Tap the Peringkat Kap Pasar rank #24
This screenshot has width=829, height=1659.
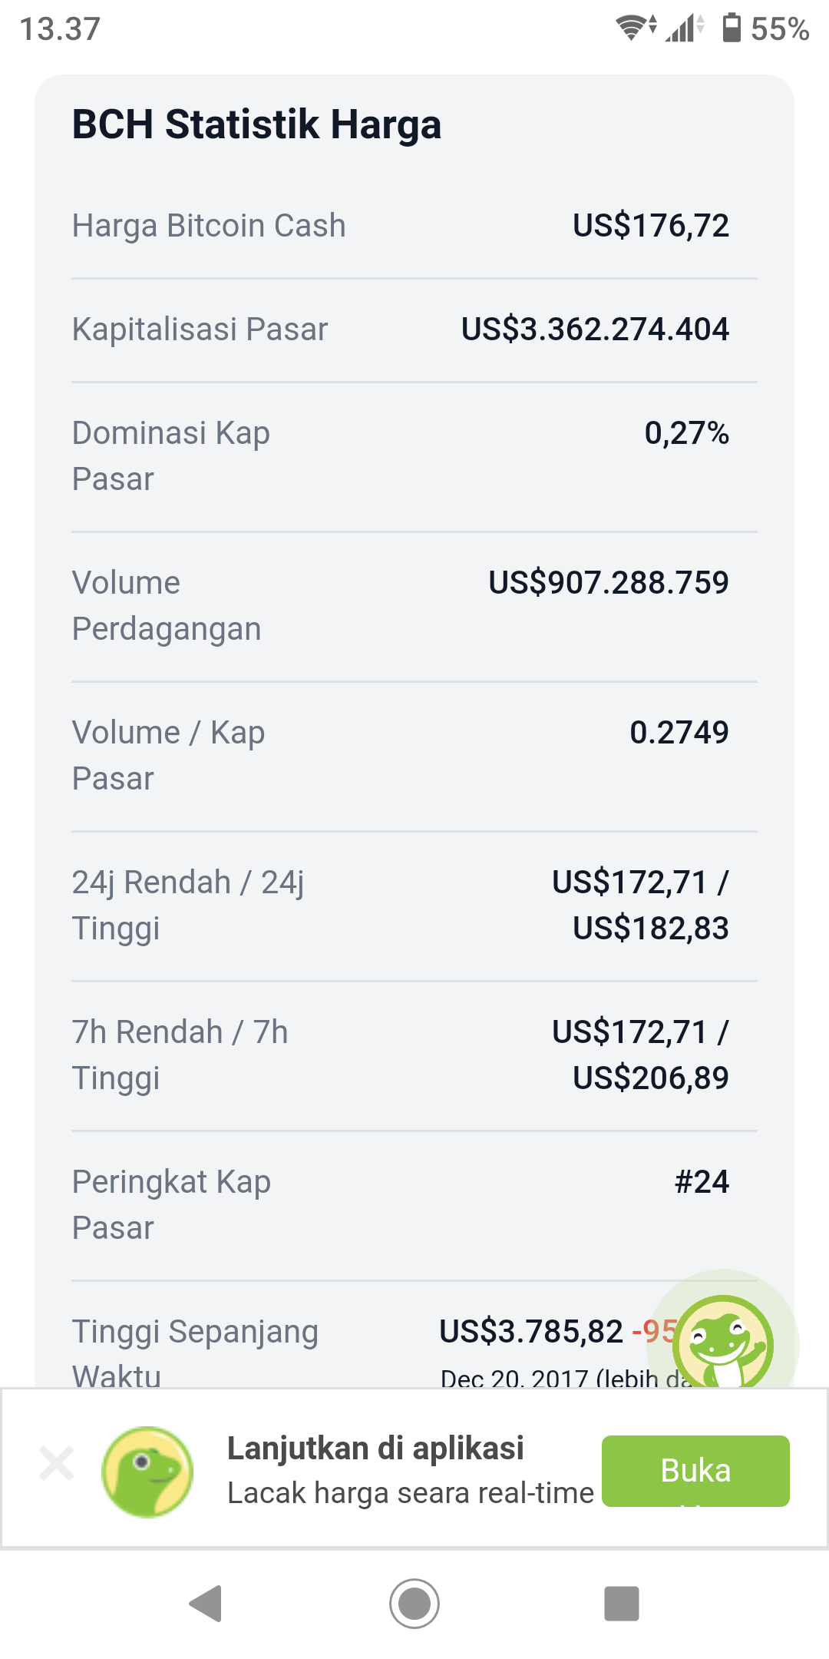coord(702,1182)
